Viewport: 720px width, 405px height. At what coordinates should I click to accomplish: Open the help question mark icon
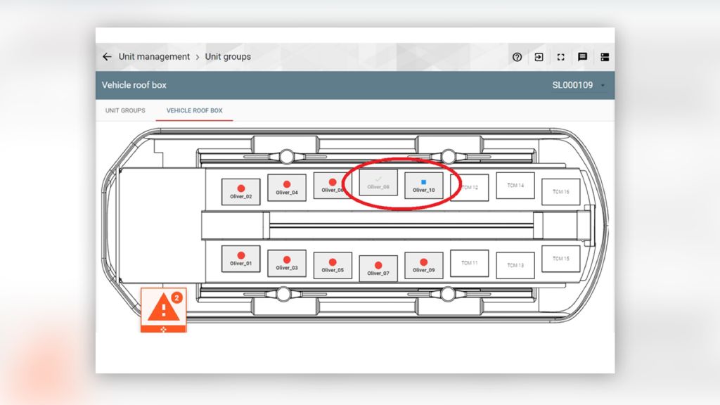point(517,57)
